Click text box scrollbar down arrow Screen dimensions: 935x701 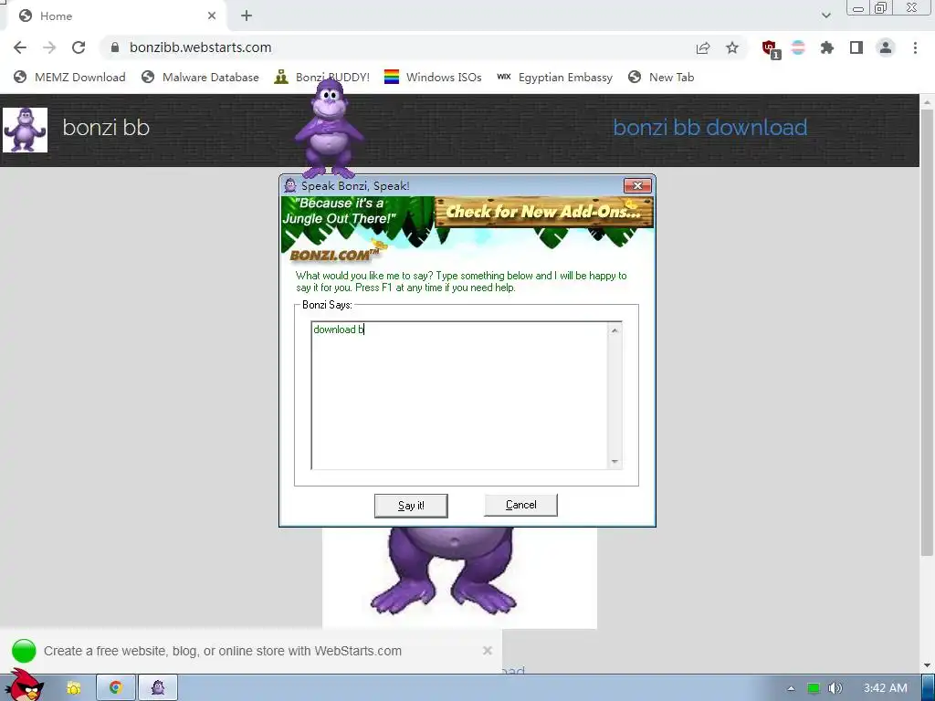pyautogui.click(x=615, y=462)
